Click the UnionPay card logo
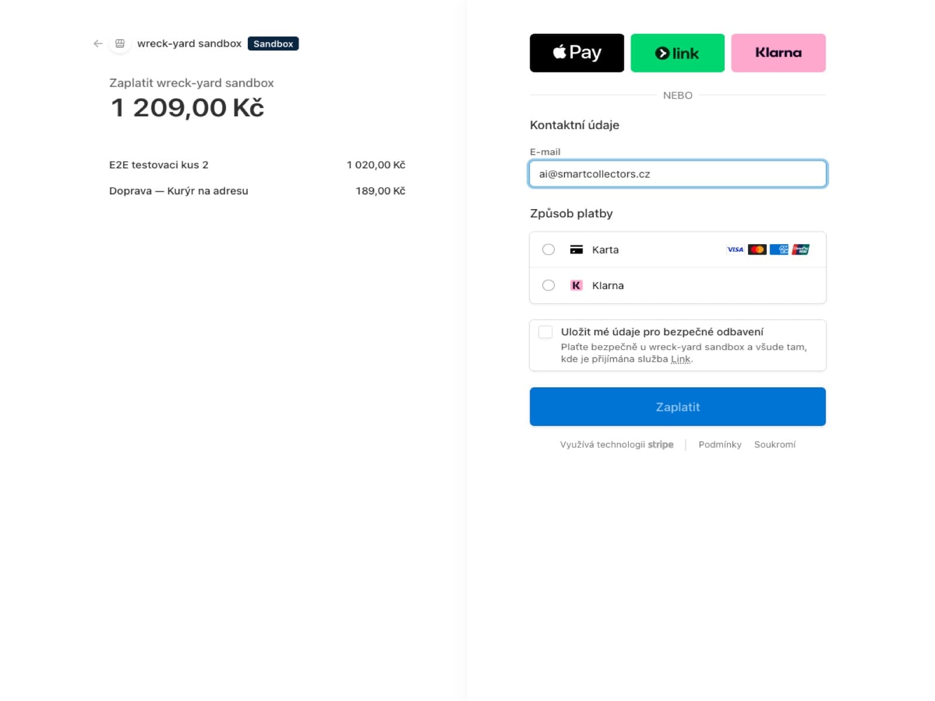Screen dimensions: 935x701 801,249
